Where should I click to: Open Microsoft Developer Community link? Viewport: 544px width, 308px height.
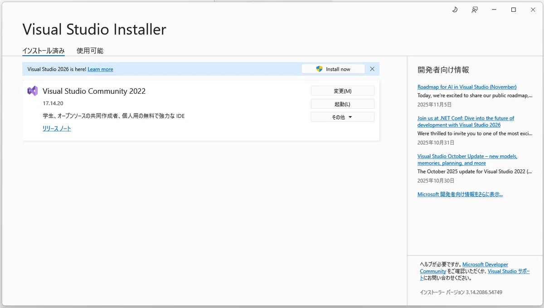click(x=464, y=268)
